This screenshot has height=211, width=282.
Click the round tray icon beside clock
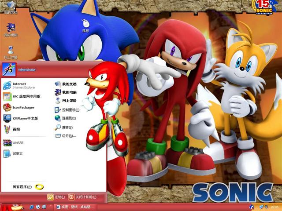coord(266,207)
